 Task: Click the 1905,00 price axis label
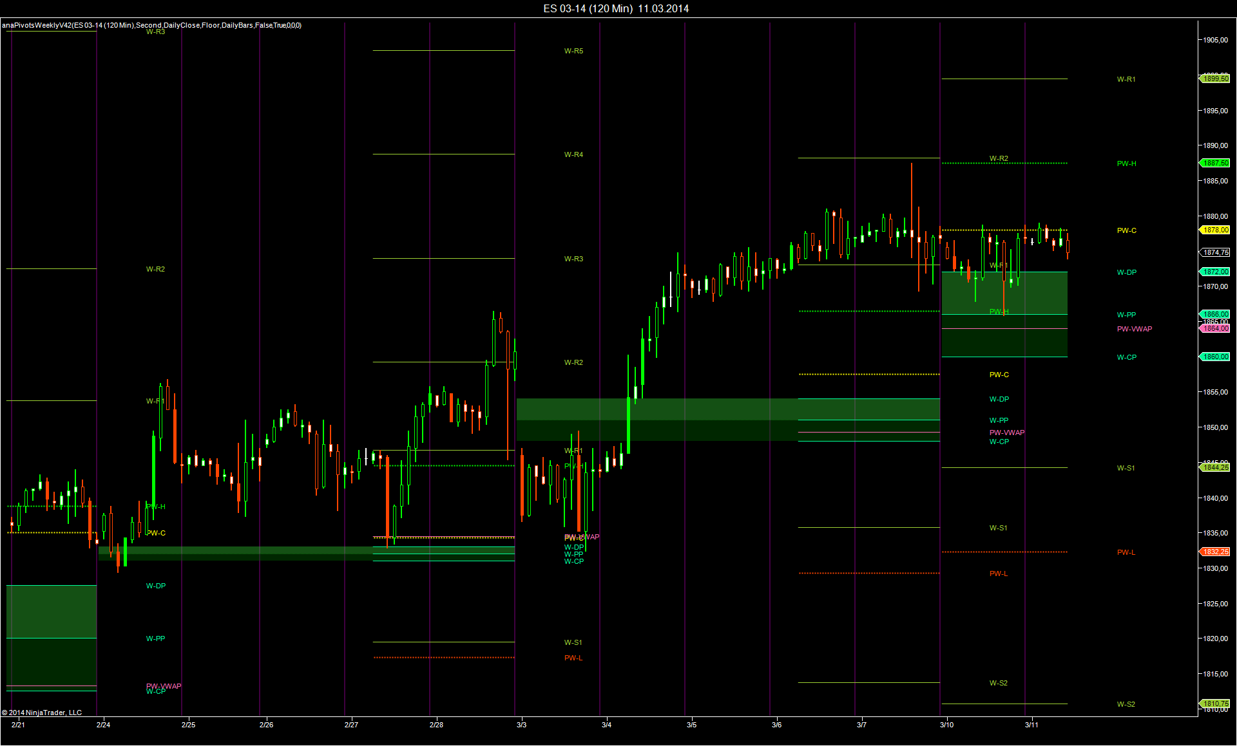point(1215,40)
